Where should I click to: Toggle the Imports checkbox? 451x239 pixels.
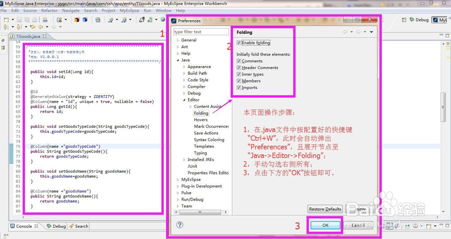(239, 87)
